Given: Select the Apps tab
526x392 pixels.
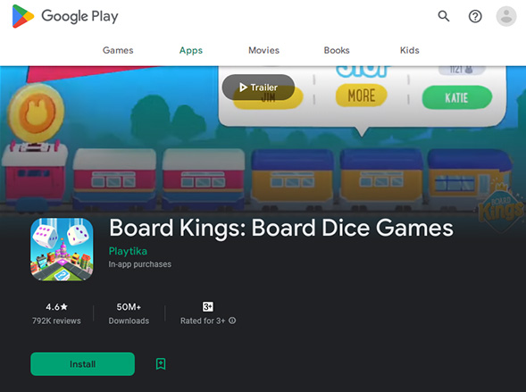Looking at the screenshot, I should [x=191, y=50].
